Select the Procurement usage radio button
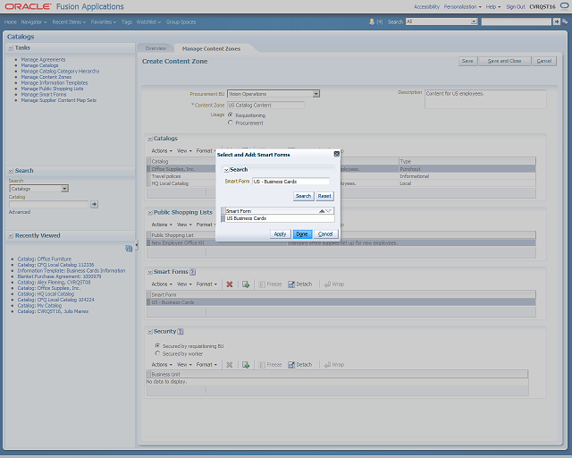This screenshot has height=458, width=572. pos(231,123)
